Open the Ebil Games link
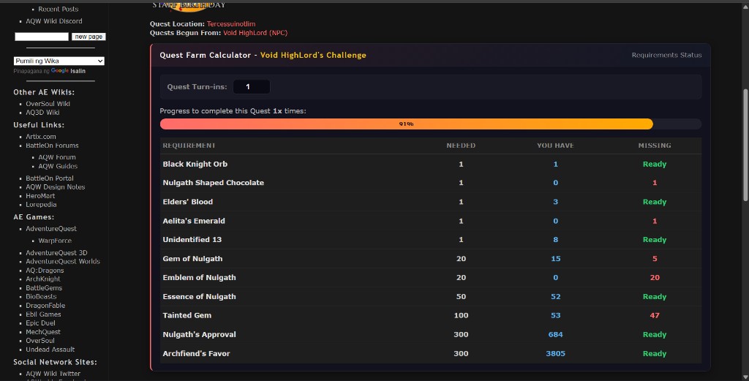This screenshot has height=381, width=749. click(43, 314)
